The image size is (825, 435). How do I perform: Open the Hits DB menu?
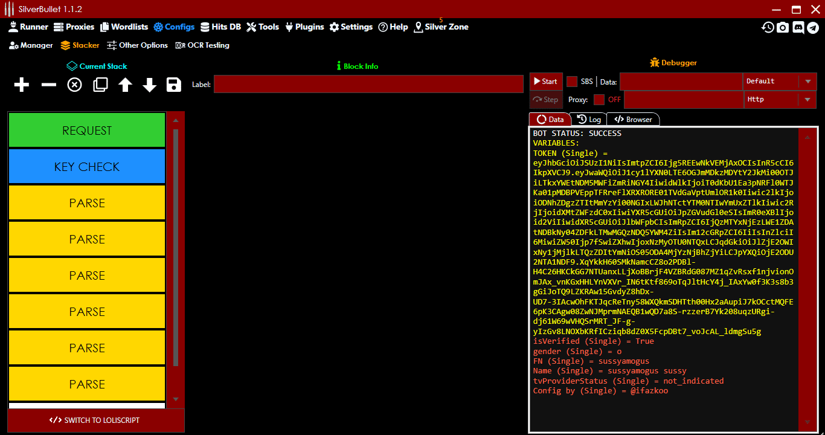(220, 27)
